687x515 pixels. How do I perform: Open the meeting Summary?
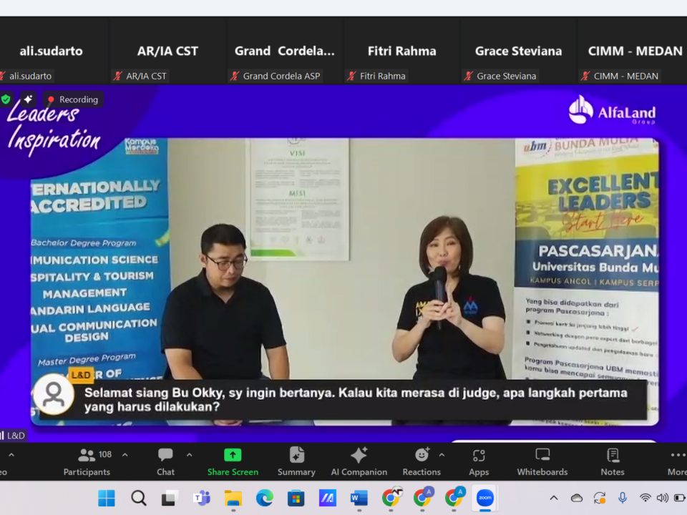click(296, 461)
